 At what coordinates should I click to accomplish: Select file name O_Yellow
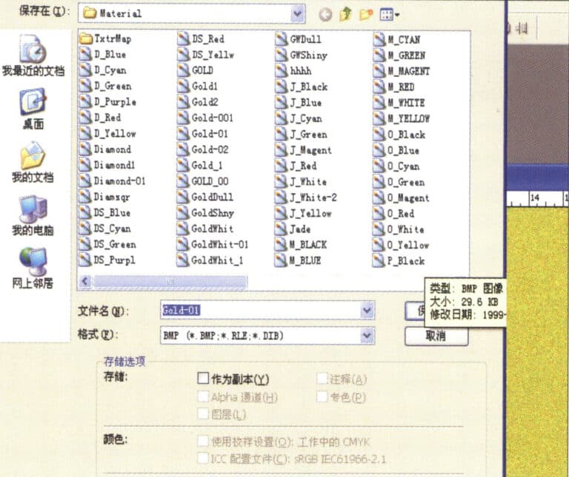pos(408,246)
